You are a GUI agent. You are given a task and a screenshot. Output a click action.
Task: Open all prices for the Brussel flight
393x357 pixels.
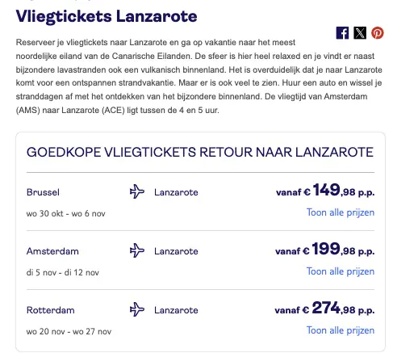coord(341,212)
